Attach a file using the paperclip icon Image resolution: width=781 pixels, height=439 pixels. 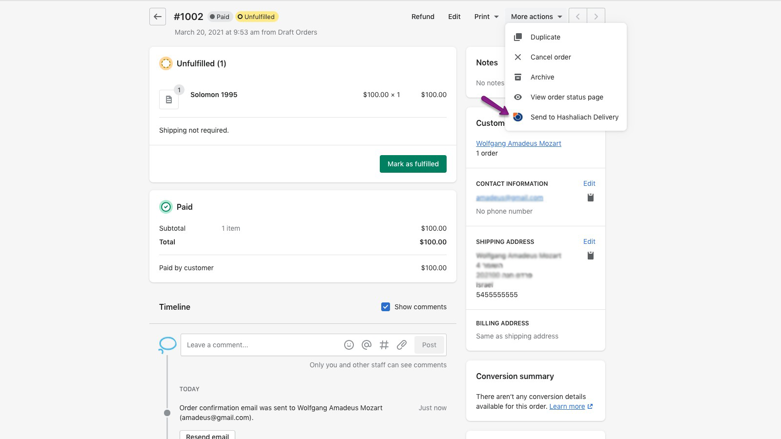(402, 345)
